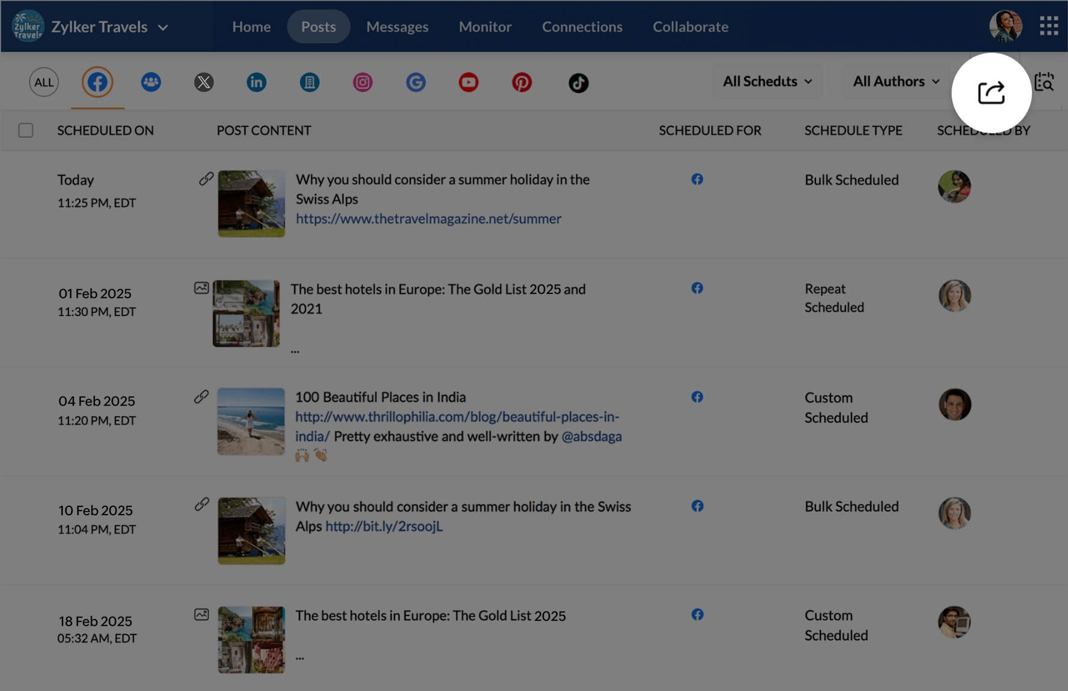Select the all-posts checkbox in header row
The image size is (1068, 691).
coord(25,130)
